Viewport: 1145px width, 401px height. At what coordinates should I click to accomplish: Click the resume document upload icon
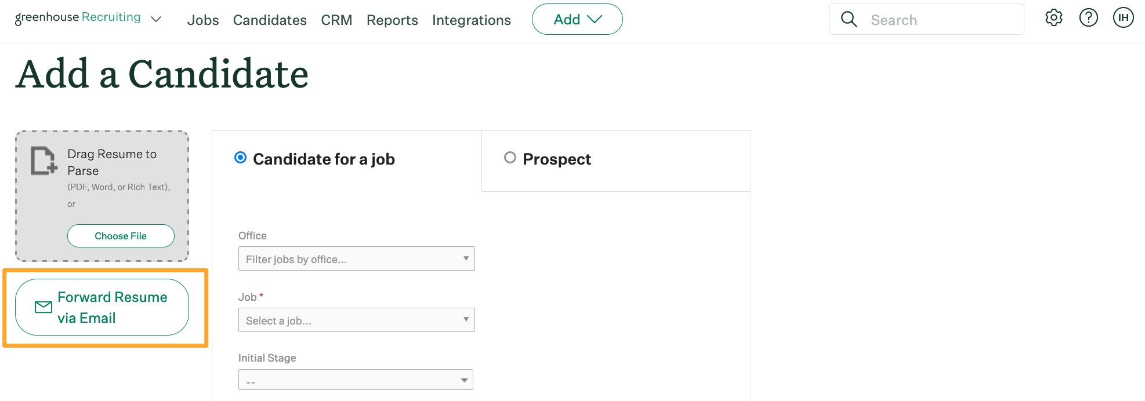(x=44, y=161)
